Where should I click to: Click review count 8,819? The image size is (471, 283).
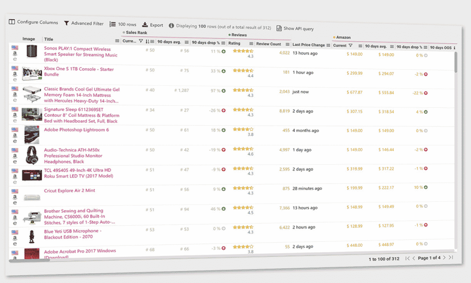(284, 111)
